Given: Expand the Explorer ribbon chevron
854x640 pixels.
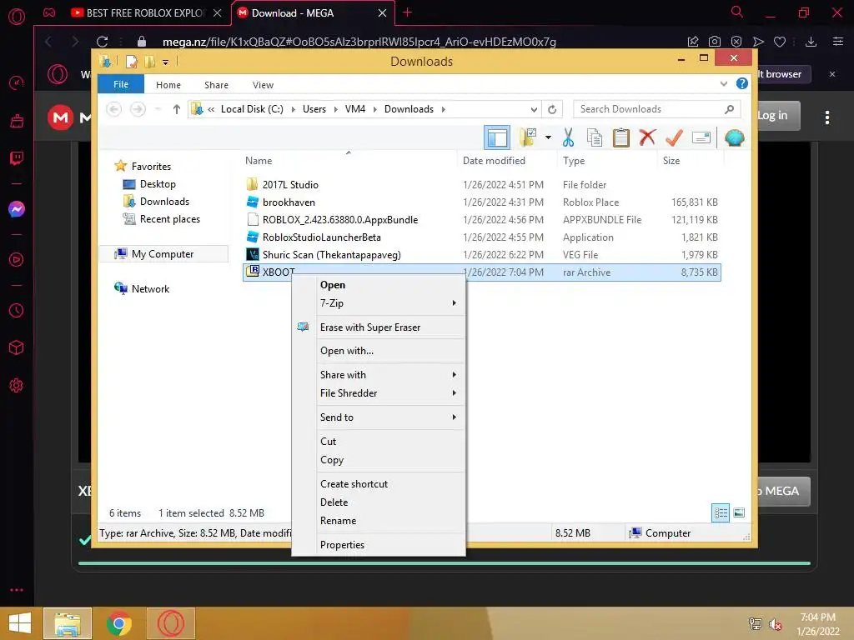Looking at the screenshot, I should coord(724,84).
